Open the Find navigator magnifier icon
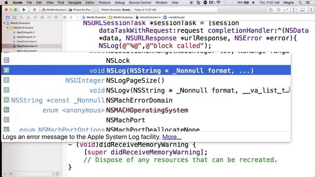Screen dimensions: 315x177 [x=22, y=18]
